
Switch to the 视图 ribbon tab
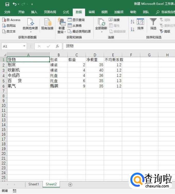(104, 12)
